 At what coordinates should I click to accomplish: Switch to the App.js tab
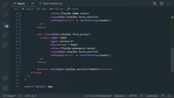click(x=21, y=4)
